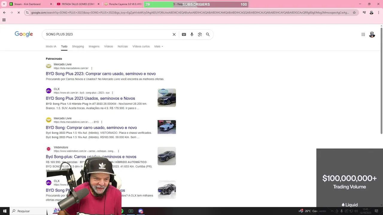This screenshot has height=215, width=383.
Task: Open options for sponsored Mercado Livre result
Action: tap(92, 68)
